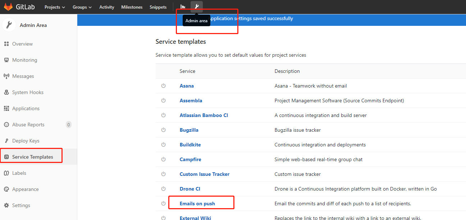466x220 pixels.
Task: Click the bar chart icon in the top bar
Action: [x=183, y=6]
